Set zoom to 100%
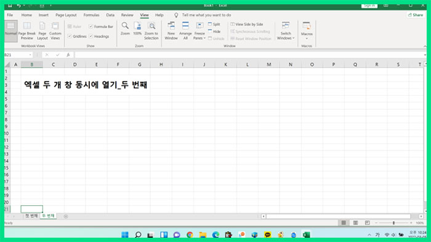The height and width of the screenshot is (242, 431). click(137, 28)
